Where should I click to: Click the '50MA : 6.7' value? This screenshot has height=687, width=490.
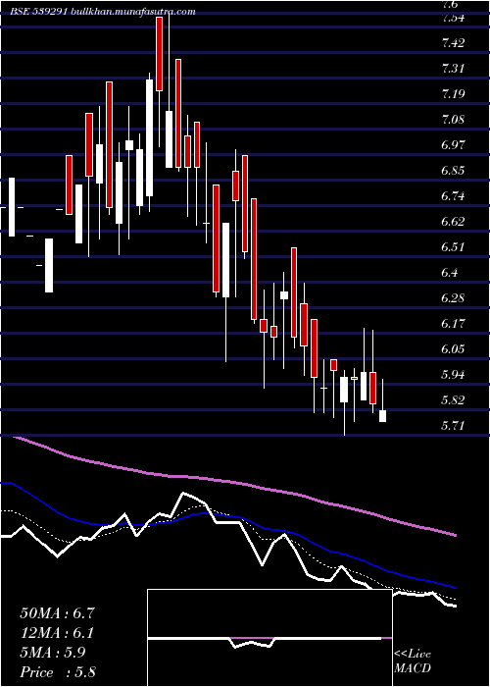57,613
